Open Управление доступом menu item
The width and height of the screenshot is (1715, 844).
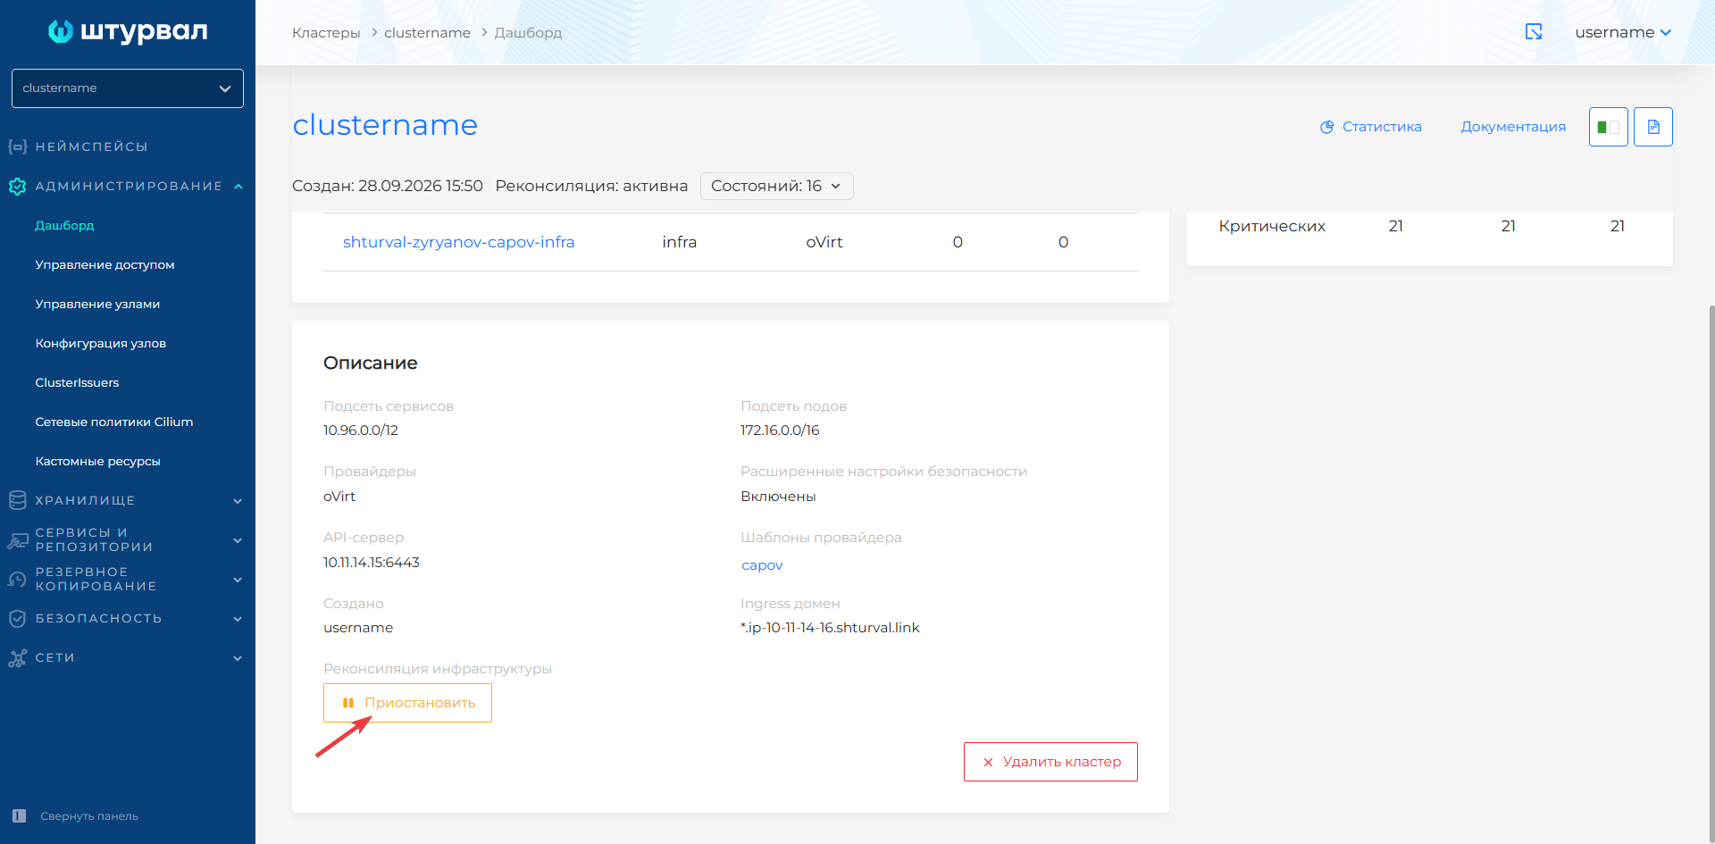[105, 264]
